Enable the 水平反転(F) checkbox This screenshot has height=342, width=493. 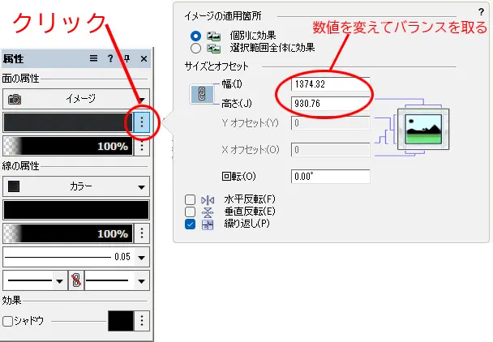tap(191, 199)
